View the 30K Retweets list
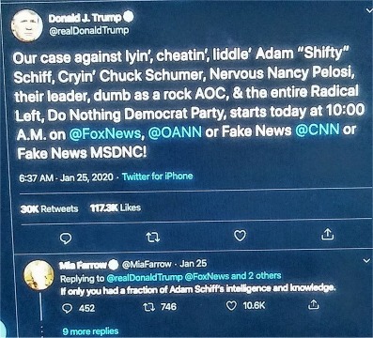Viewport: 373px width, 338px height. tap(49, 208)
